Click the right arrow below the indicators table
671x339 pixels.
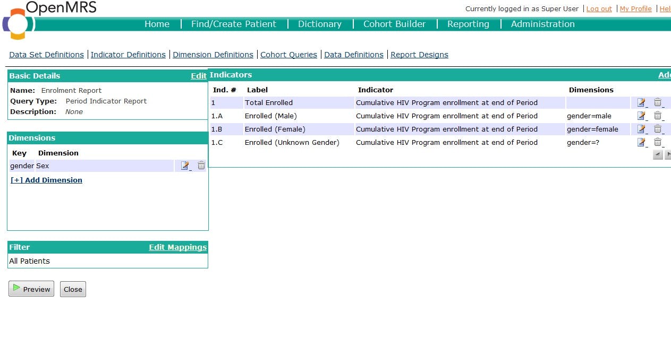pyautogui.click(x=668, y=155)
